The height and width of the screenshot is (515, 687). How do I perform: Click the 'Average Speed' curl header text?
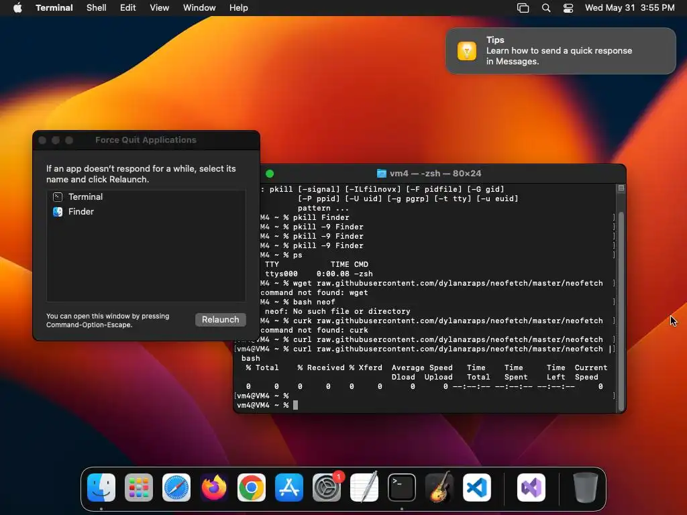pyautogui.click(x=422, y=368)
